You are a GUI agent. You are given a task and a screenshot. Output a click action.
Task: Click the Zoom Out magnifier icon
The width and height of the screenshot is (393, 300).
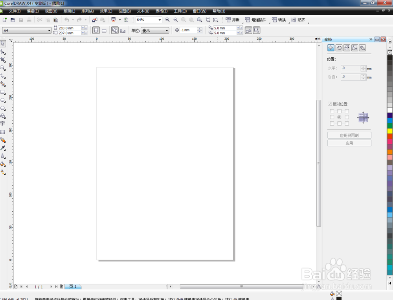point(175,20)
